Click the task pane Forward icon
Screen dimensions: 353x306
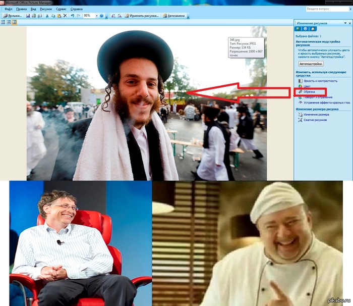tap(305, 29)
